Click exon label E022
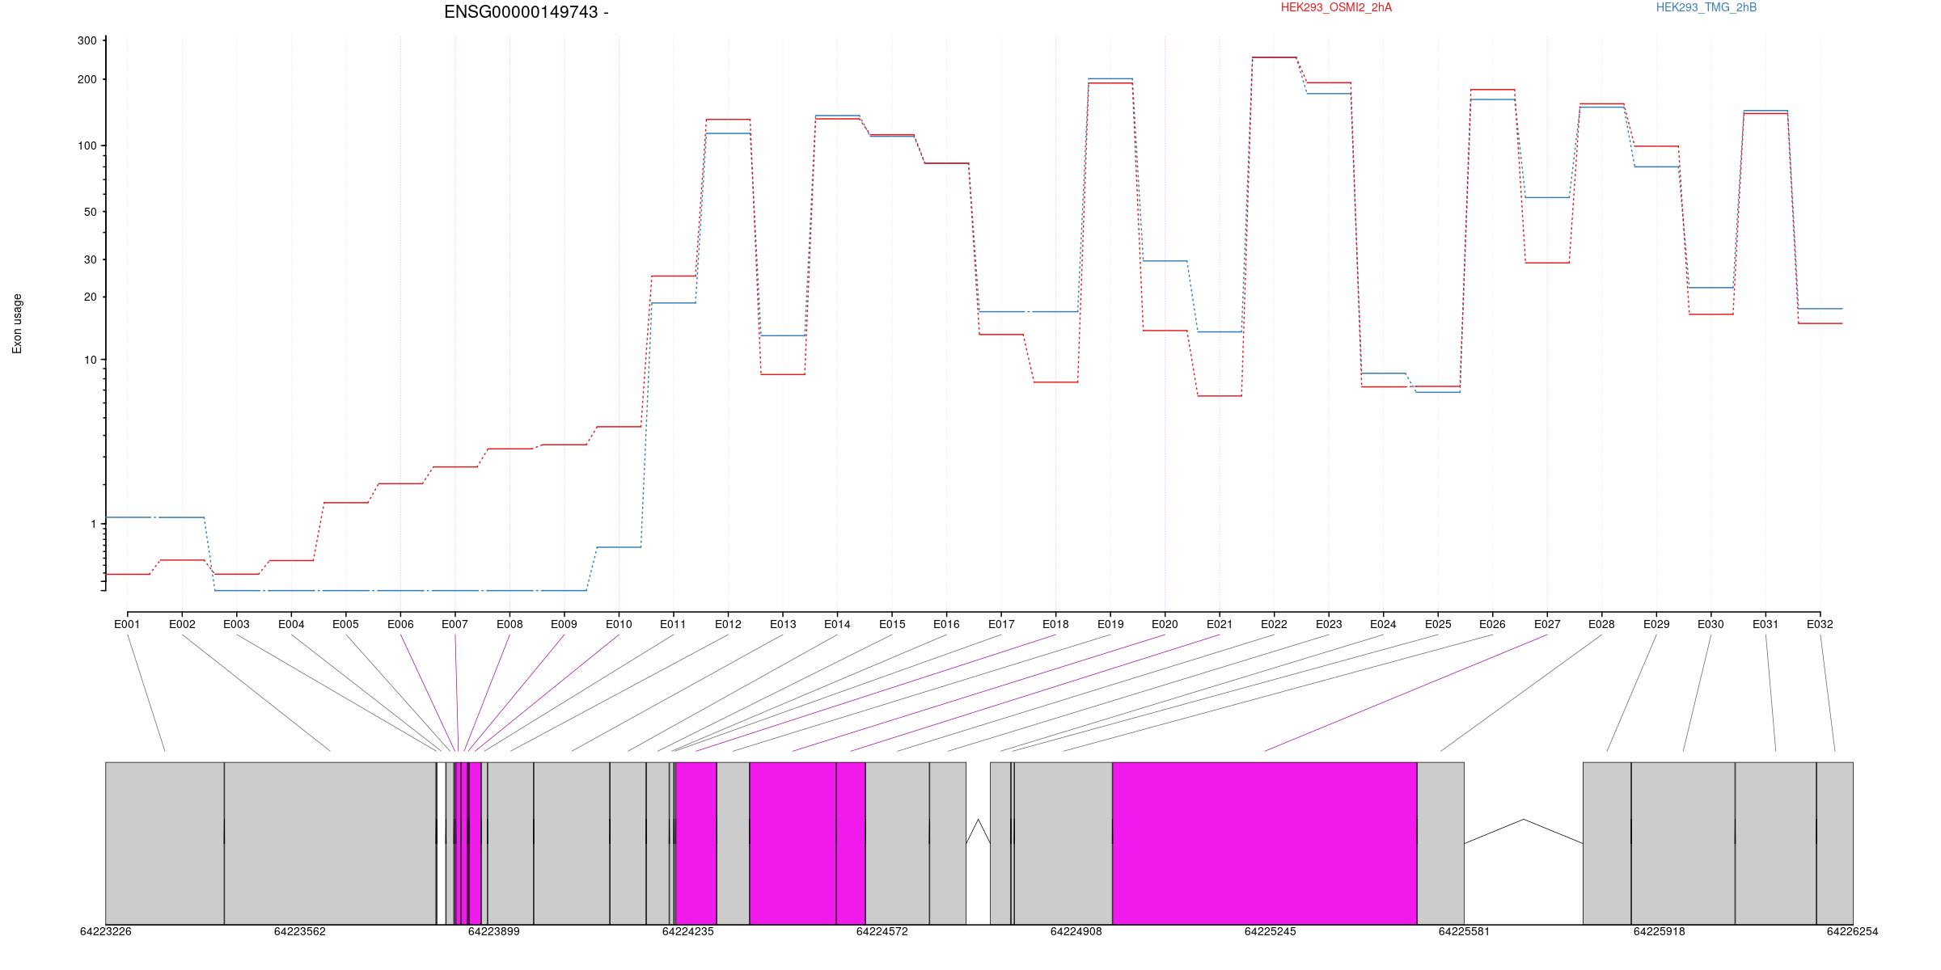The image size is (1941, 970). tap(1274, 624)
